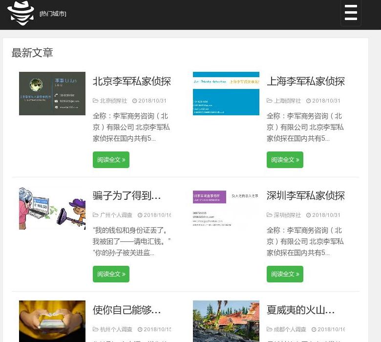The height and width of the screenshot is (342, 381).
Task: Click clock icon on 北京李军私家侦探 article
Action: tap(135, 101)
